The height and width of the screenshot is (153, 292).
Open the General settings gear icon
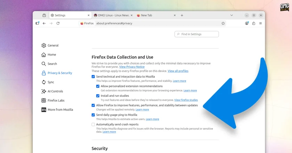43,45
